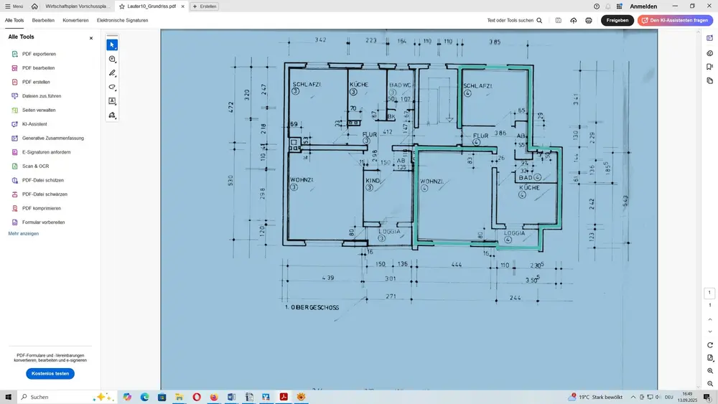This screenshot has width=718, height=404.
Task: Select the arrow selection tool
Action: pos(112,45)
